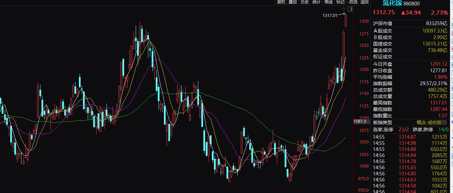Select the 沪深市值 row

pos(410,23)
